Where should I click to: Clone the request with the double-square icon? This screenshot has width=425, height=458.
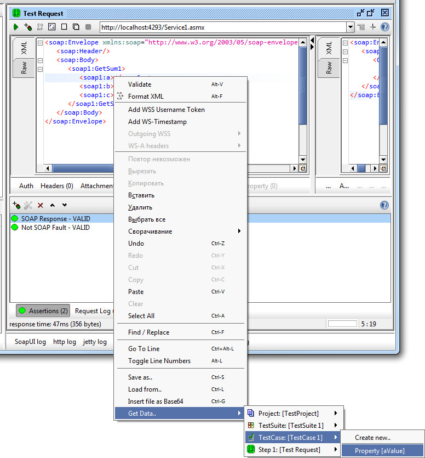[x=76, y=27]
